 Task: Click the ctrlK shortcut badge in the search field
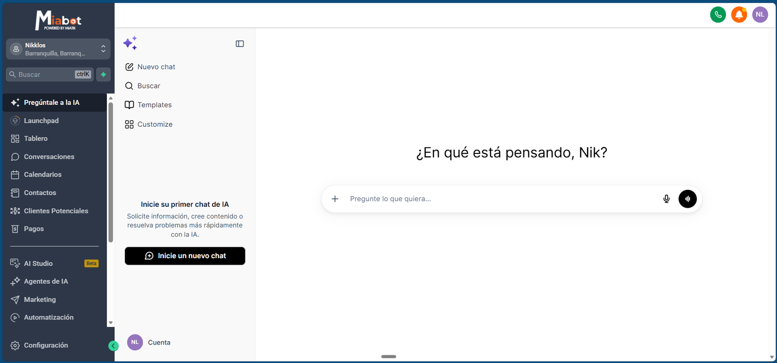coord(83,74)
